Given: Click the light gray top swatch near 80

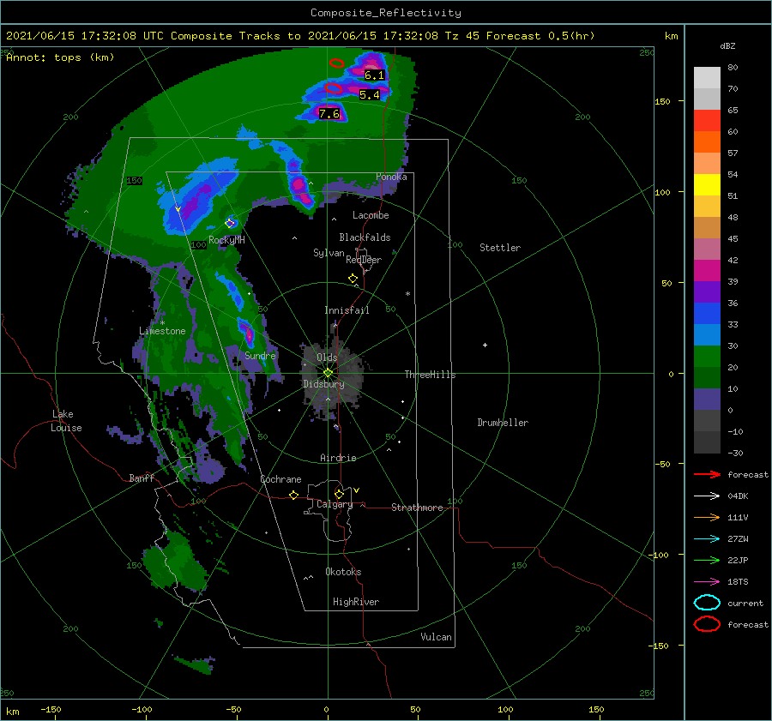Looking at the screenshot, I should coord(707,78).
